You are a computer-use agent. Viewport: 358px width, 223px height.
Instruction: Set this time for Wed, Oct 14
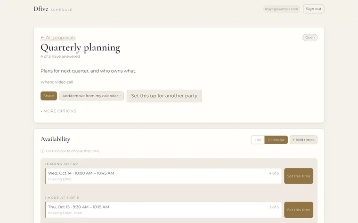click(x=298, y=176)
